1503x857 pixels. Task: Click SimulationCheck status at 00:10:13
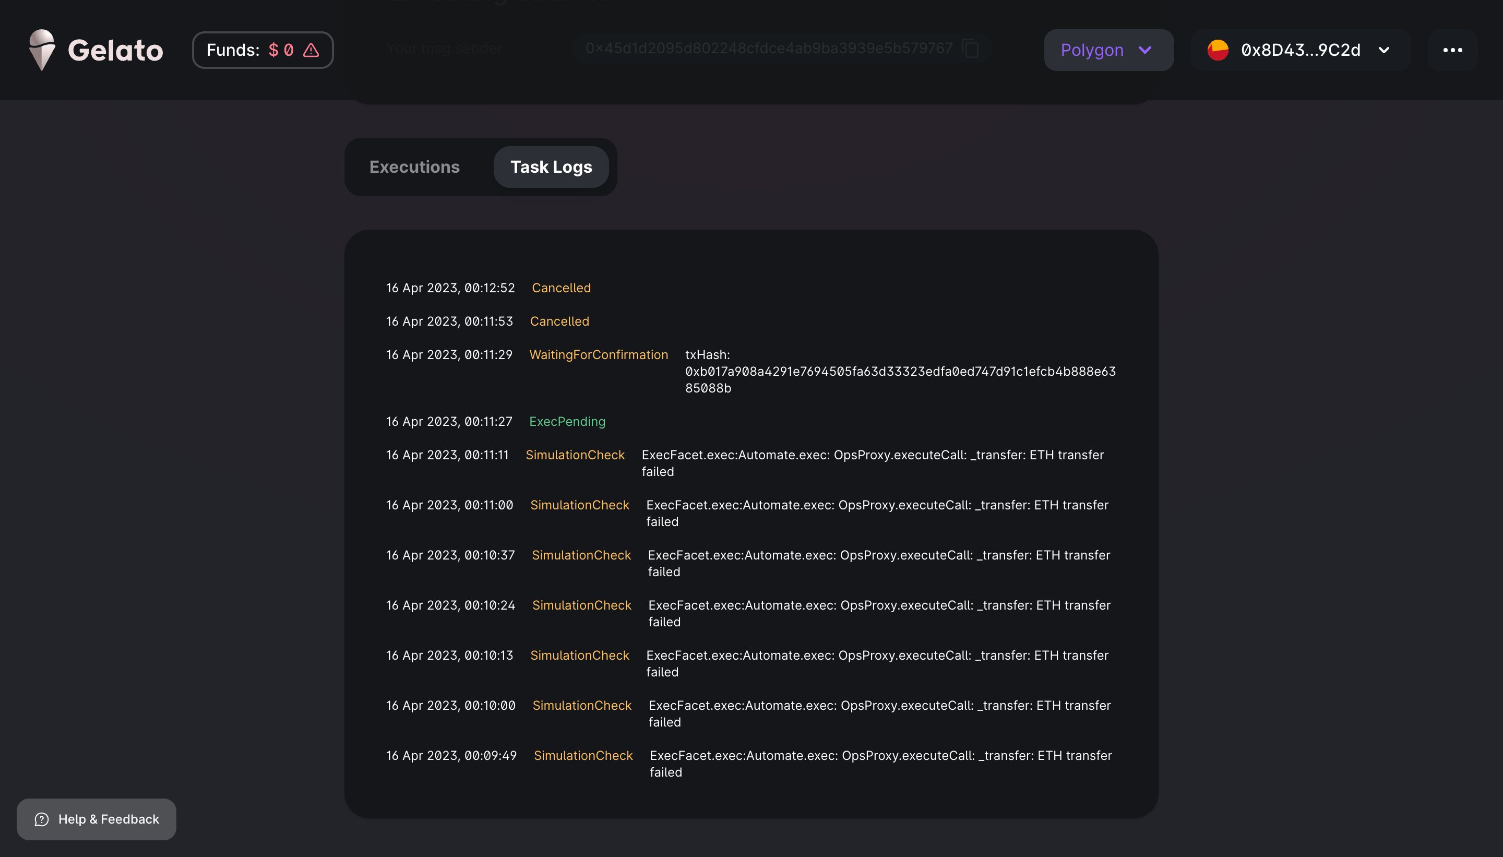click(580, 655)
